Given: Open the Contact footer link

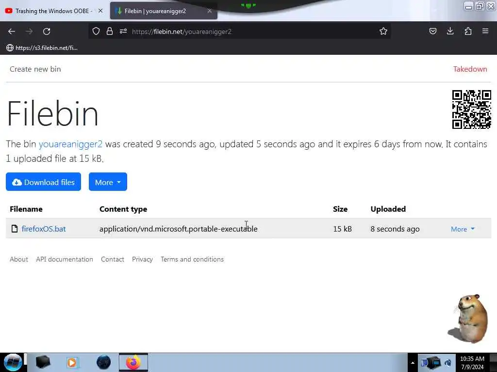Looking at the screenshot, I should tap(113, 259).
